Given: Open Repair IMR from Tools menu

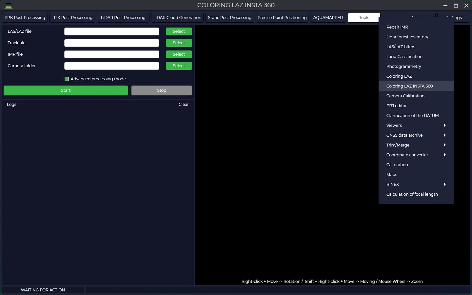Looking at the screenshot, I should pyautogui.click(x=397, y=27).
